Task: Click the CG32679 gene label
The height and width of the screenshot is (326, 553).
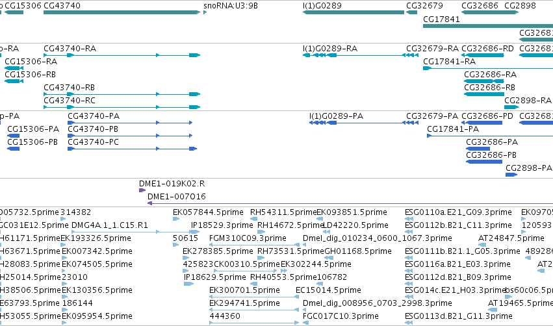Action: [424, 6]
